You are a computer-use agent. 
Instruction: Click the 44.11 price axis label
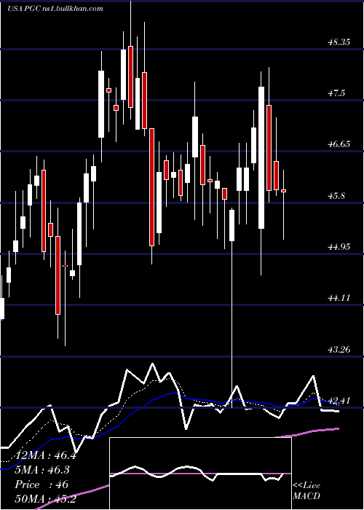(339, 297)
